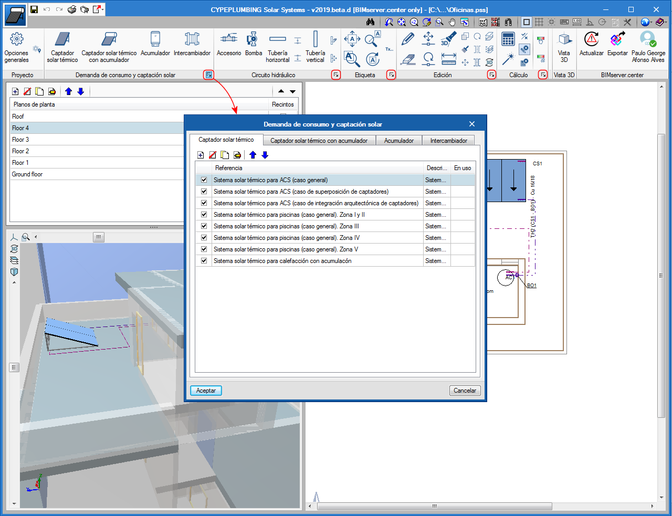Image resolution: width=672 pixels, height=516 pixels.
Task: Click the magic wand tool in Cálculo
Action: pyautogui.click(x=508, y=59)
